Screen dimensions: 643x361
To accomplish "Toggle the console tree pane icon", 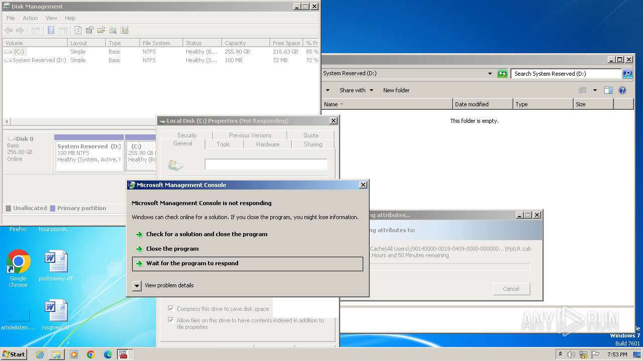I will 36,31.
